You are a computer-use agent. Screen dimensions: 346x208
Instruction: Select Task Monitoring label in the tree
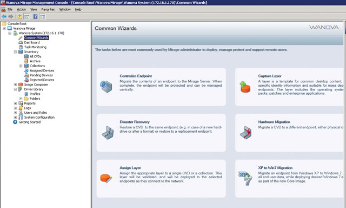[x=35, y=47]
